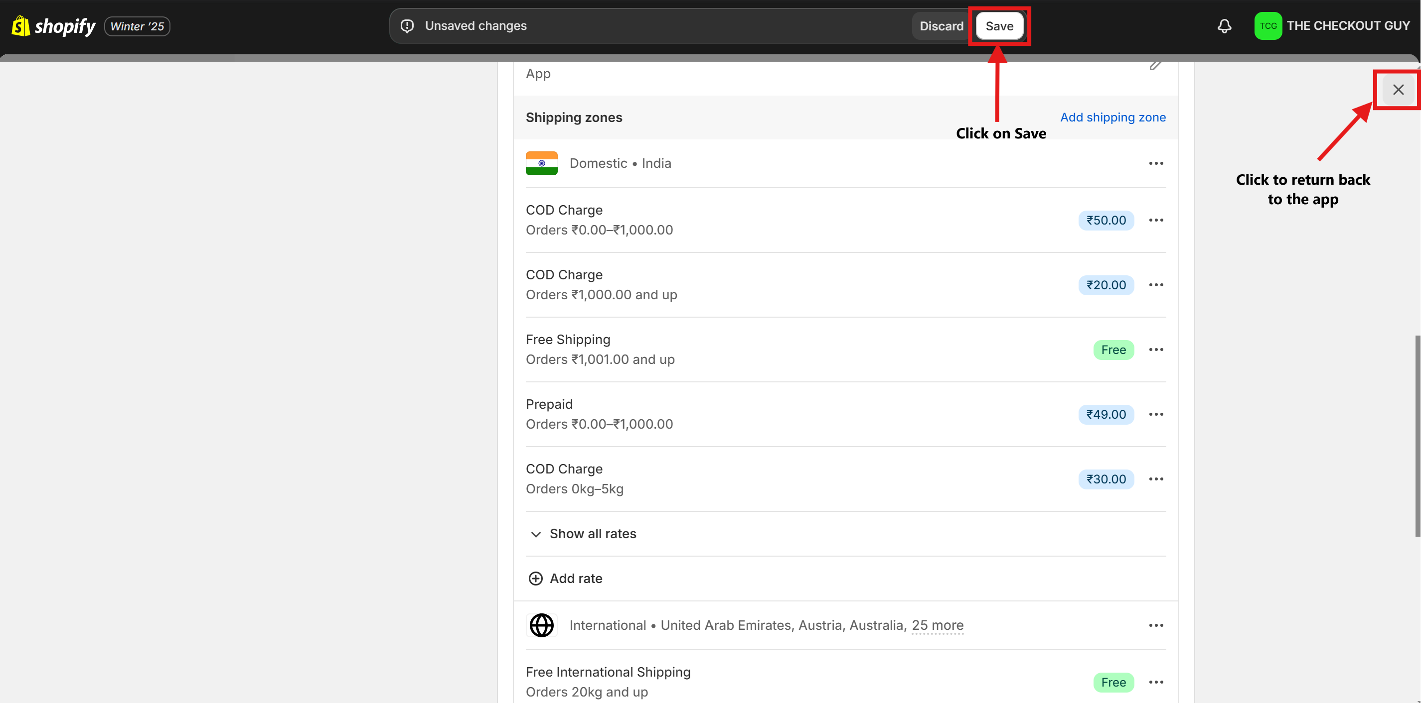Viewport: 1421px width, 703px height.
Task: Click the TCG store avatar
Action: pos(1267,26)
